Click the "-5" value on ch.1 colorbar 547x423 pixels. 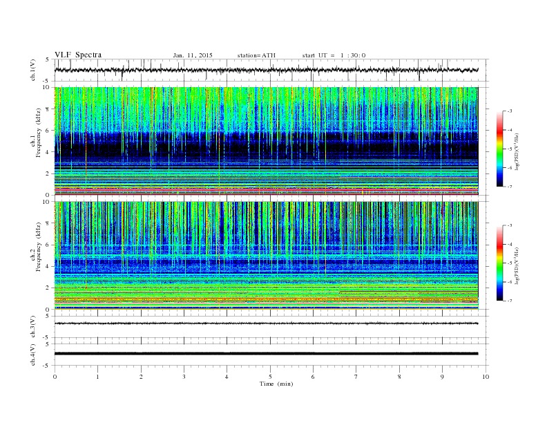[510, 149]
